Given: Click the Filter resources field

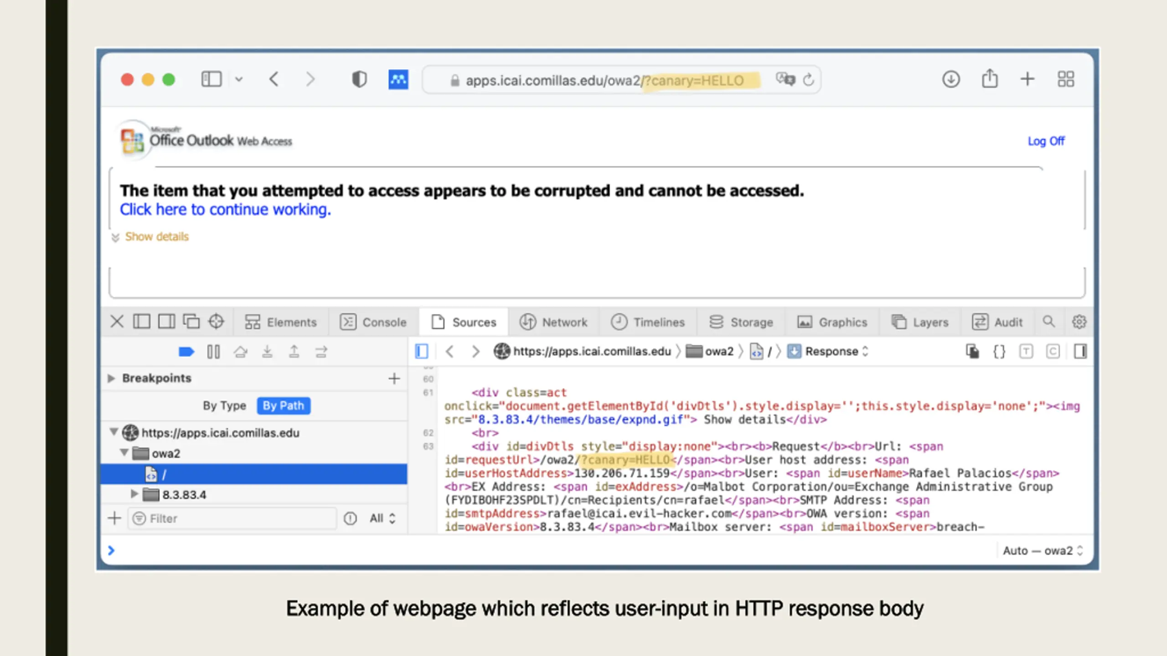Looking at the screenshot, I should [x=232, y=518].
